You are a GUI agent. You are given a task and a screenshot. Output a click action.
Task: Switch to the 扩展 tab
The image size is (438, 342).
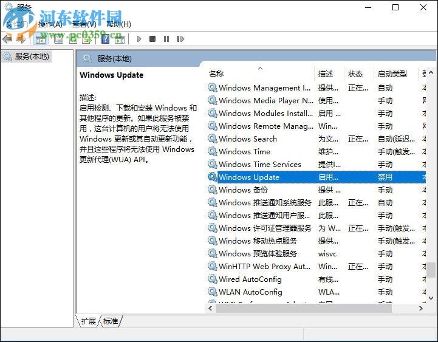tap(88, 321)
